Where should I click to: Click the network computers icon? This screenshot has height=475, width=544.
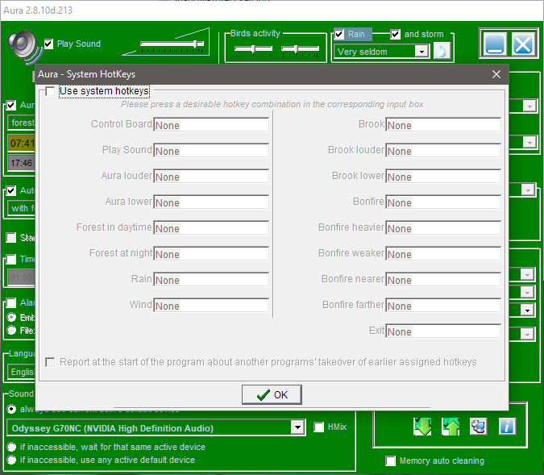pyautogui.click(x=479, y=427)
